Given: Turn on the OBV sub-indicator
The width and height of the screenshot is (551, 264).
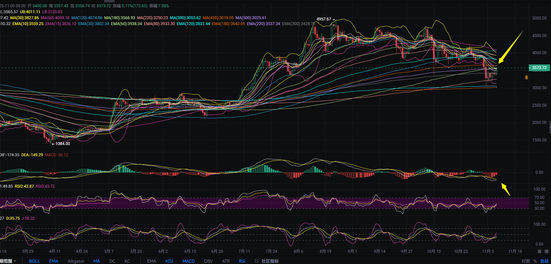Looking at the screenshot, I should pyautogui.click(x=208, y=261).
